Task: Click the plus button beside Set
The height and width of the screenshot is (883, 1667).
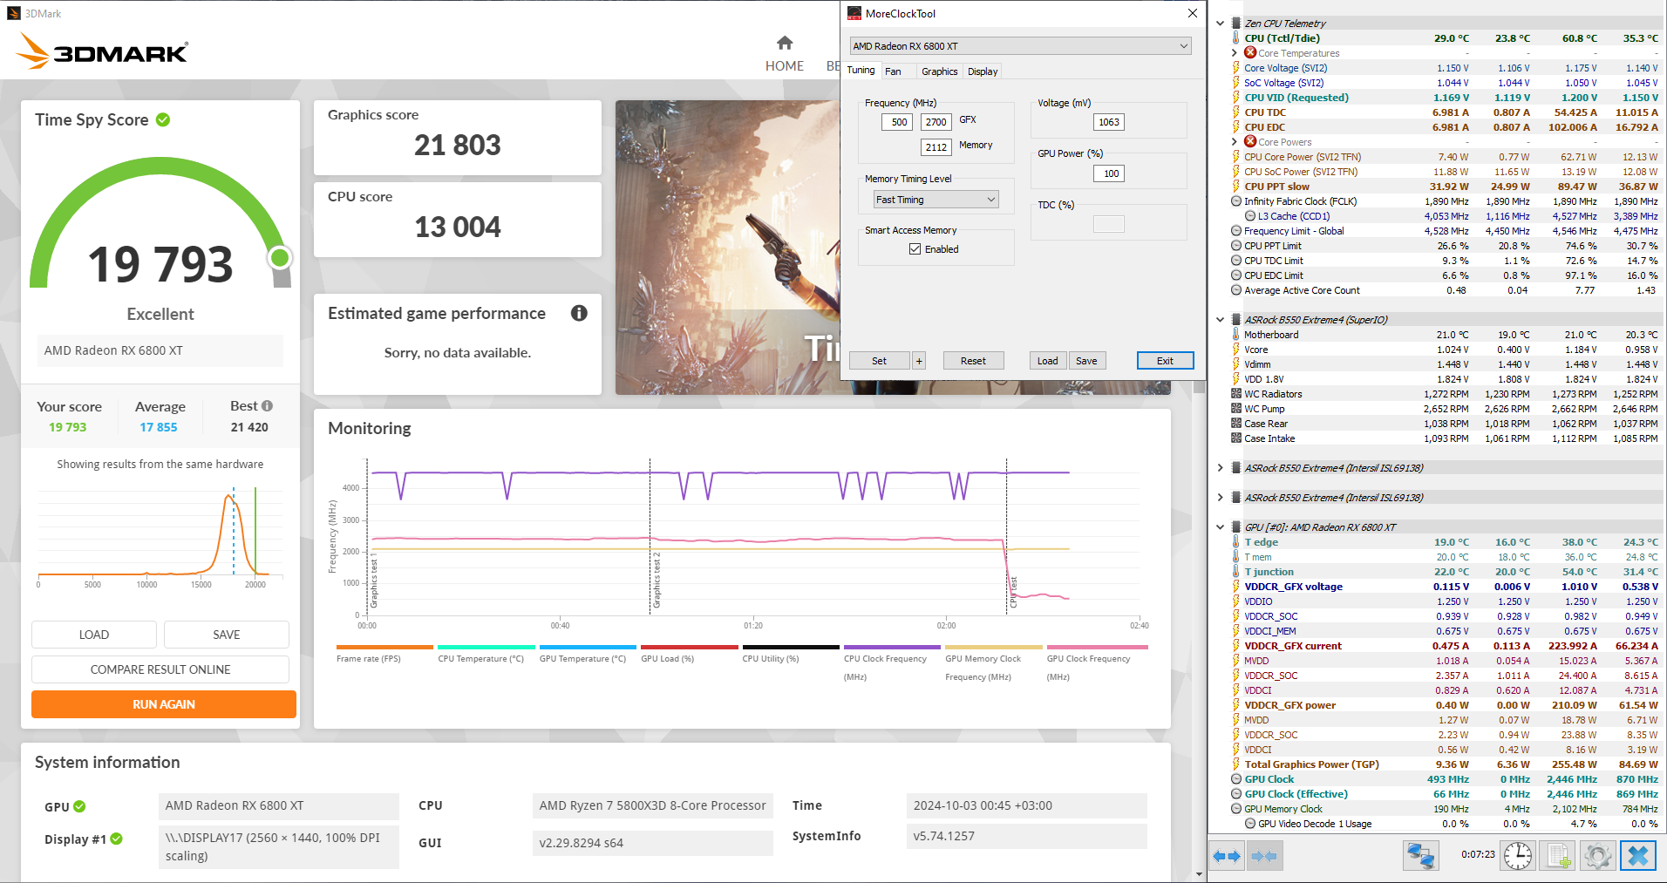Action: tap(919, 361)
